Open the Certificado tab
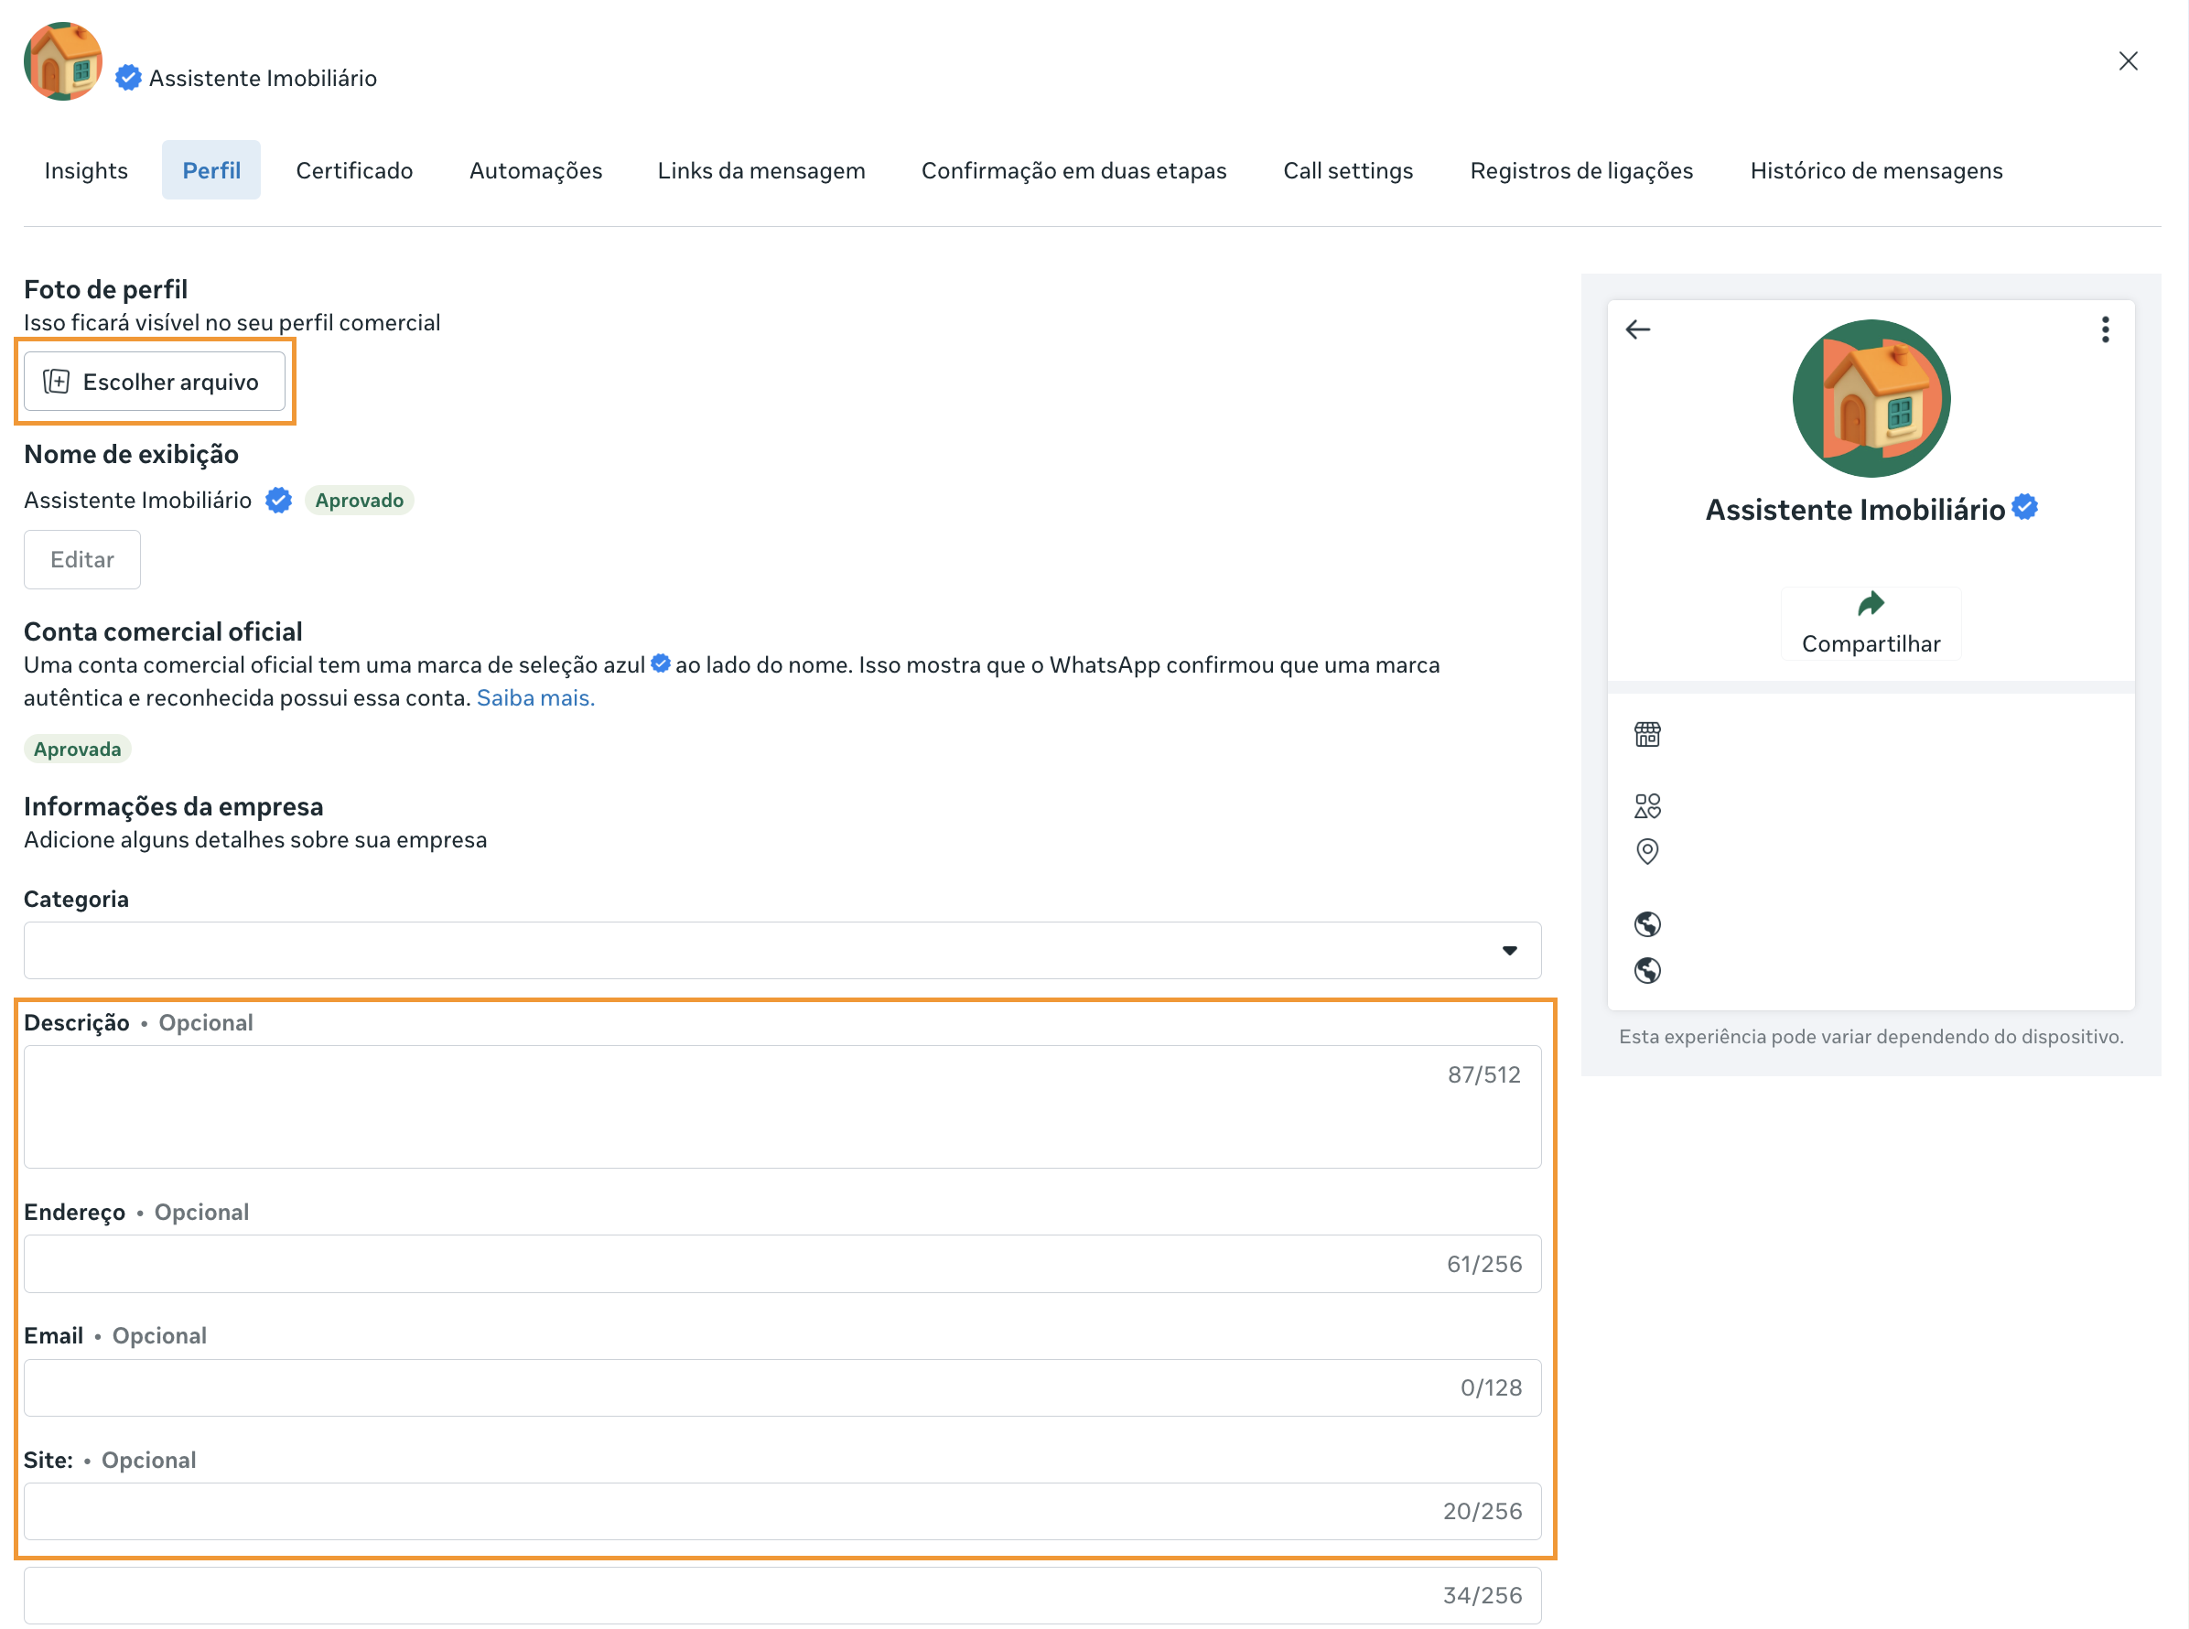The image size is (2189, 1629). click(x=354, y=170)
